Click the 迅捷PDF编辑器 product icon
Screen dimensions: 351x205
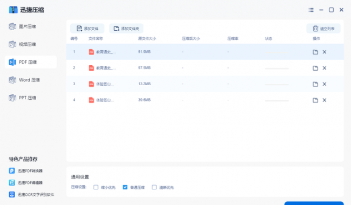(12, 183)
